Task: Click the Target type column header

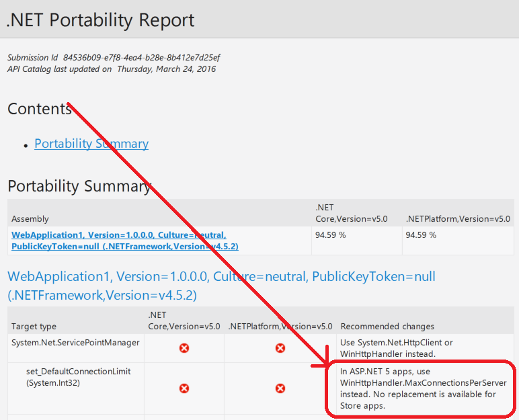Action: [x=34, y=327]
